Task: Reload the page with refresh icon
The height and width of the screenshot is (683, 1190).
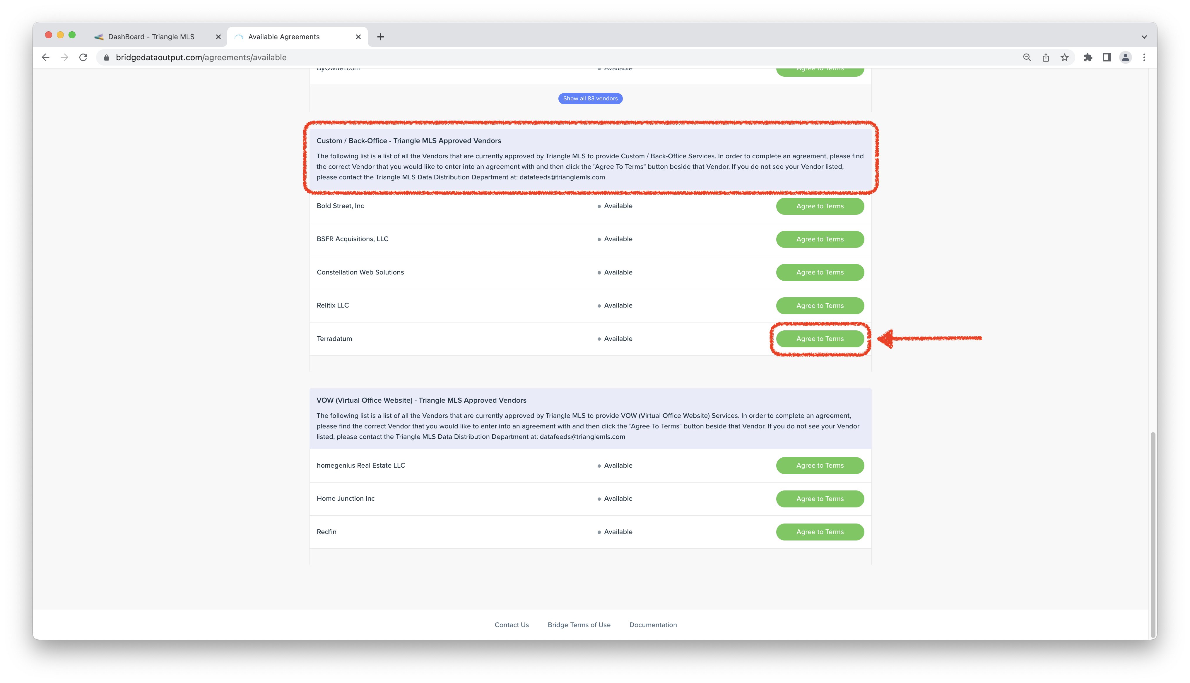Action: point(83,57)
